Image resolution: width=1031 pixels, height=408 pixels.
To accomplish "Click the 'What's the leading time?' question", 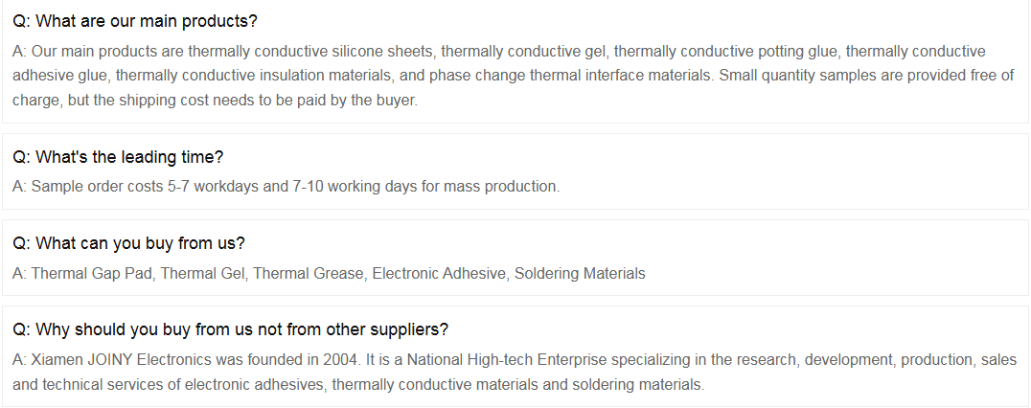I will [x=118, y=157].
